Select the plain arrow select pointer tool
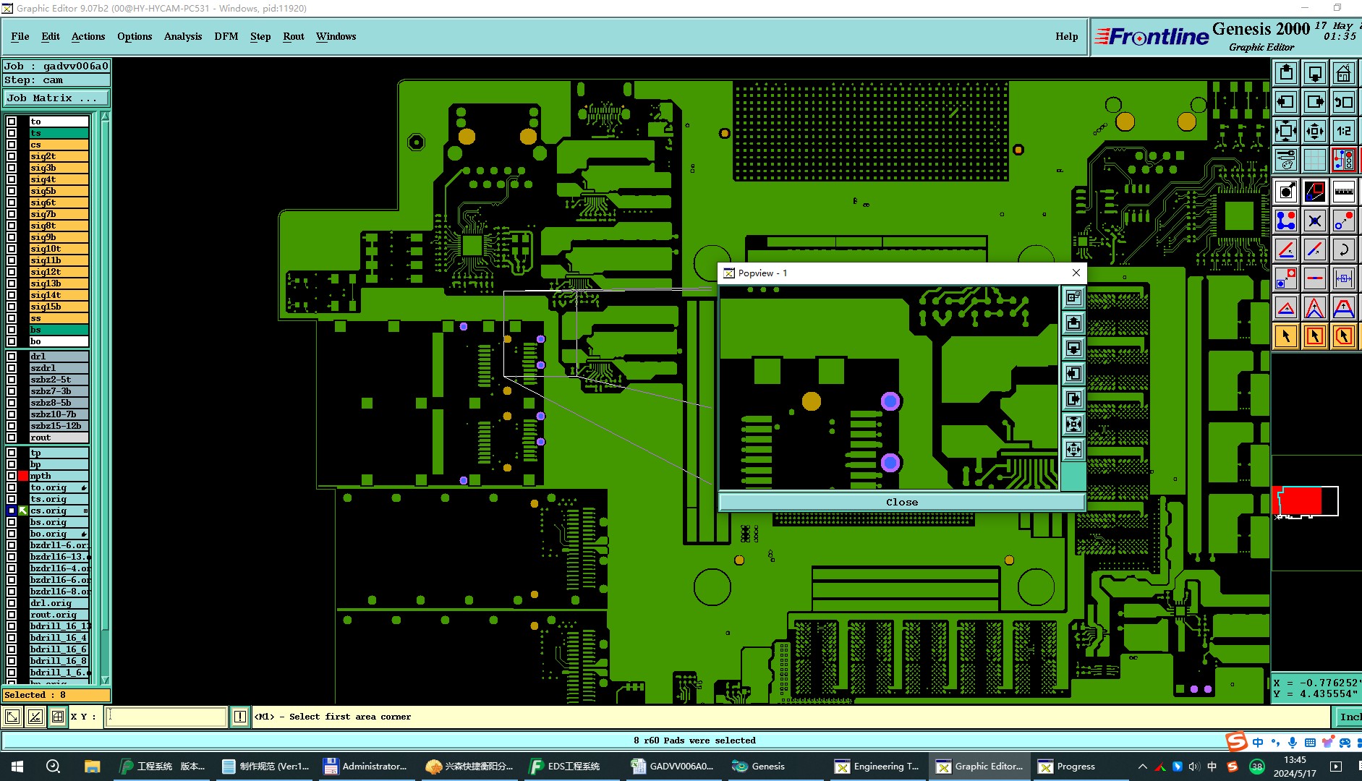The image size is (1362, 781). (x=1286, y=336)
